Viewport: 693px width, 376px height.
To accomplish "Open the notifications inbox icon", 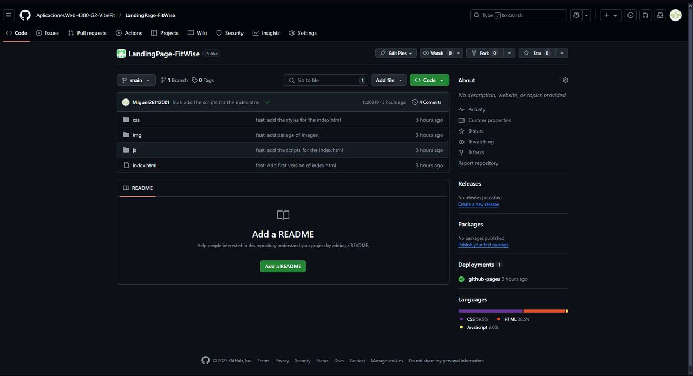I will point(661,15).
